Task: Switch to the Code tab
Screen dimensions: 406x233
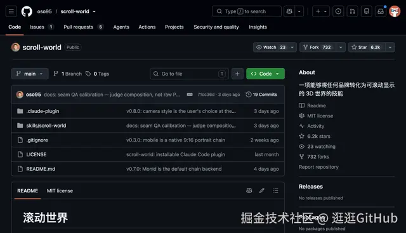Action: coord(15,27)
